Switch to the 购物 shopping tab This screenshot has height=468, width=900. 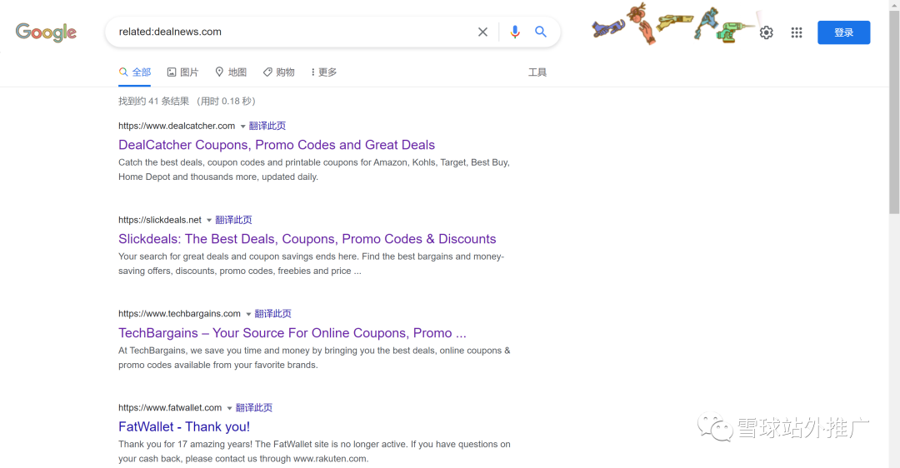point(279,72)
